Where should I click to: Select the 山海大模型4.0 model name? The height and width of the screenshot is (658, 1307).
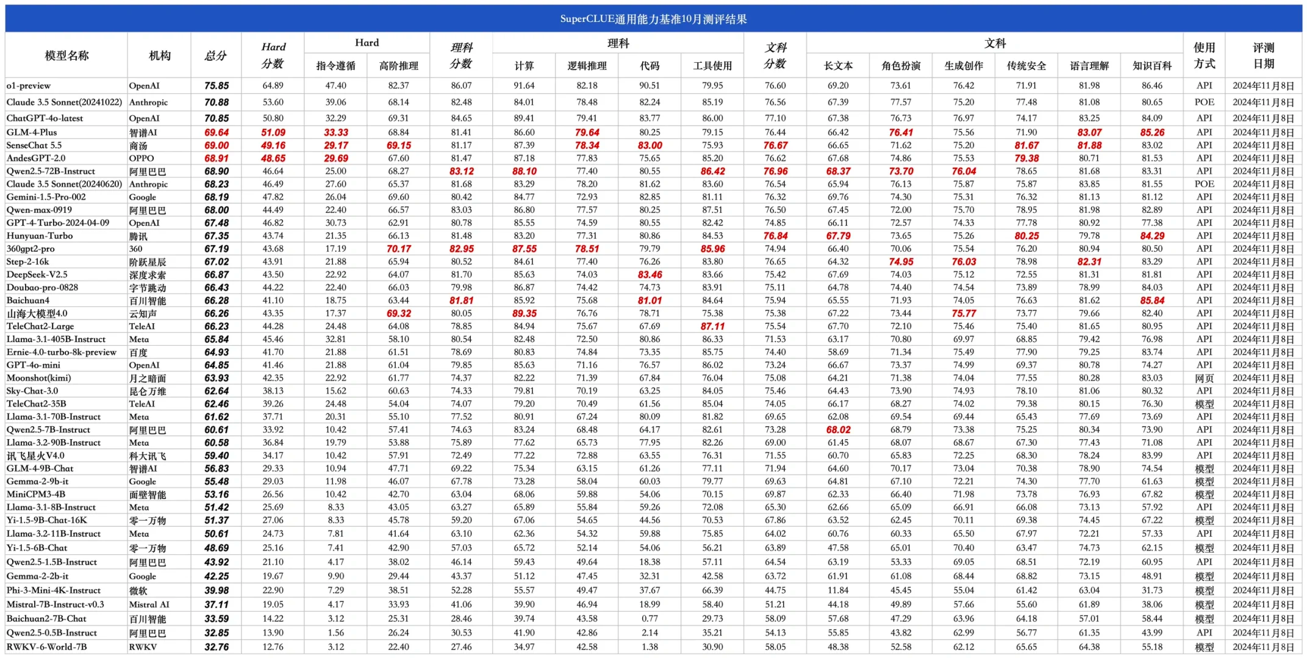[x=37, y=313]
